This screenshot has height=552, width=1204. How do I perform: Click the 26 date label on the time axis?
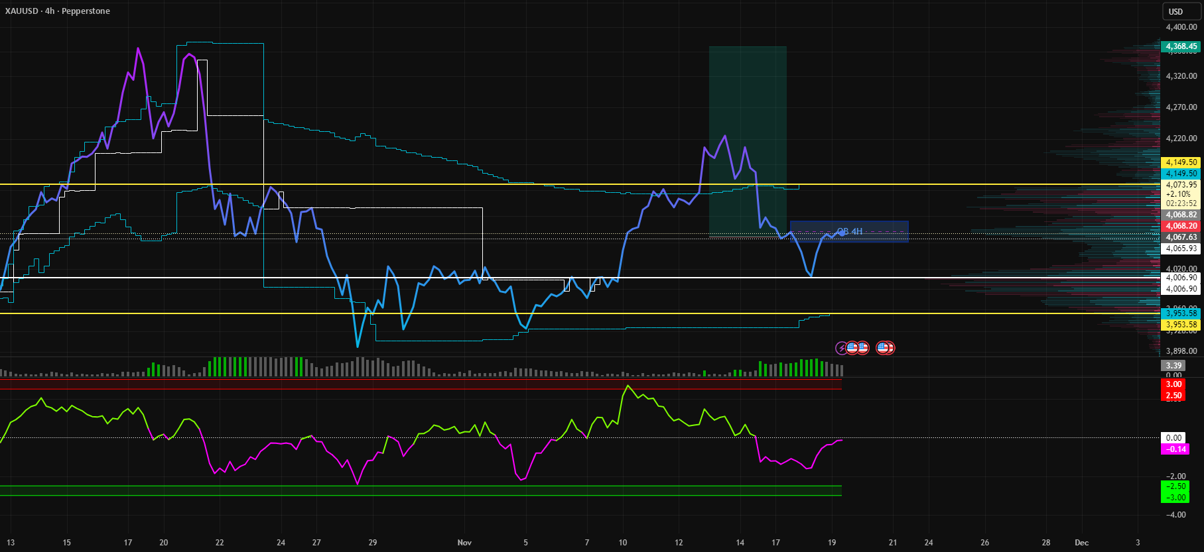click(984, 543)
